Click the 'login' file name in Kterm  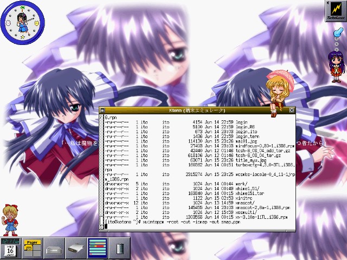point(242,122)
